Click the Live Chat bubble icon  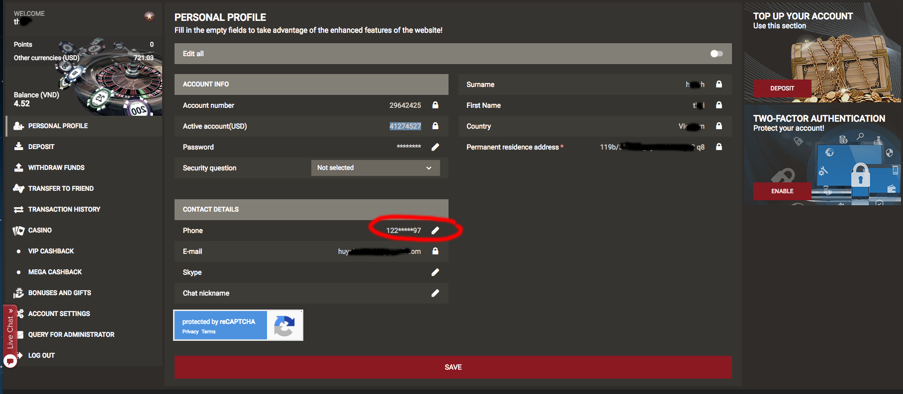click(x=10, y=361)
